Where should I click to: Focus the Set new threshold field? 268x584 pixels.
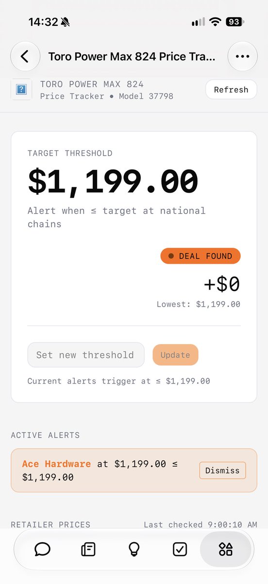tap(86, 355)
